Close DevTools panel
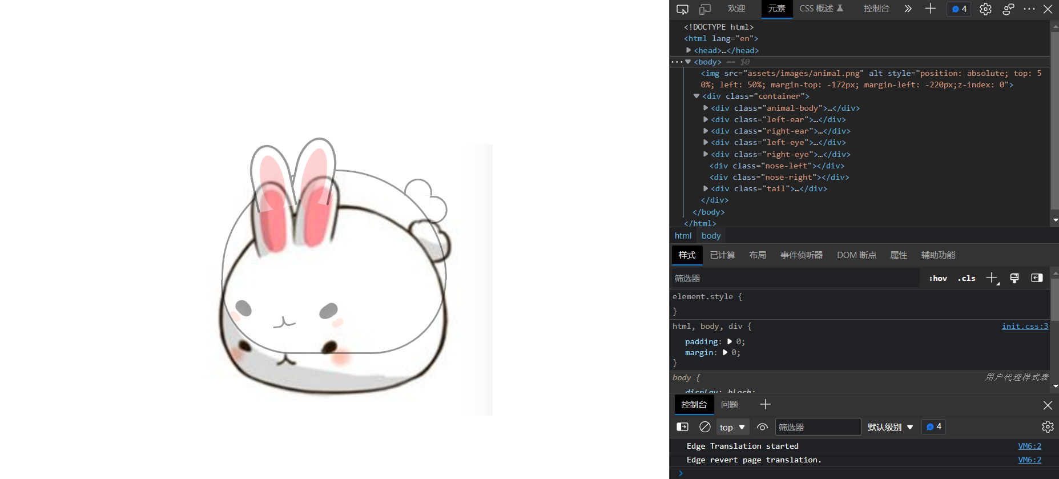 coord(1048,9)
